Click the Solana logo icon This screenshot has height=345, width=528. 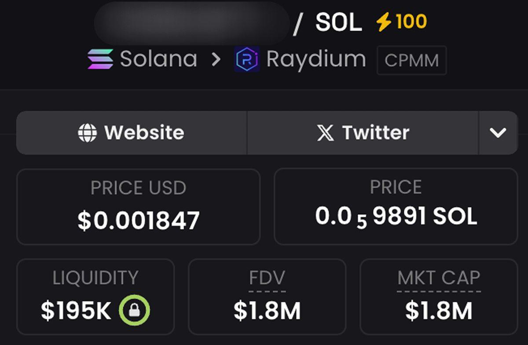click(x=100, y=59)
